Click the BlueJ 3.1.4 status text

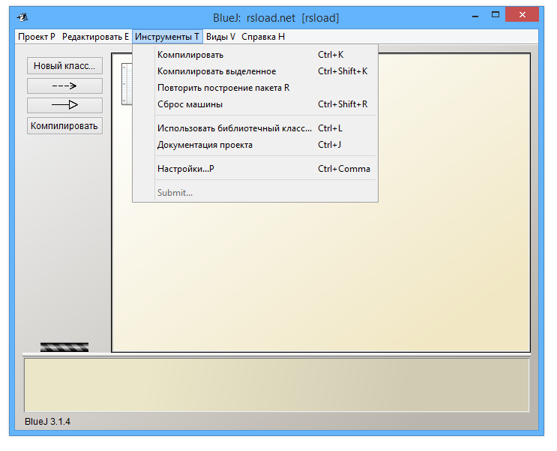click(47, 422)
